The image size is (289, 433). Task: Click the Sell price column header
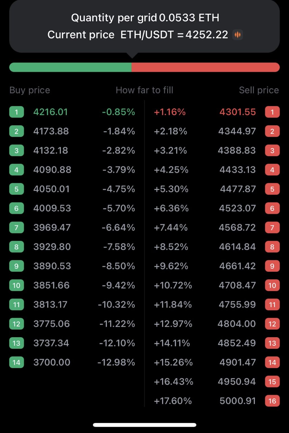click(259, 90)
